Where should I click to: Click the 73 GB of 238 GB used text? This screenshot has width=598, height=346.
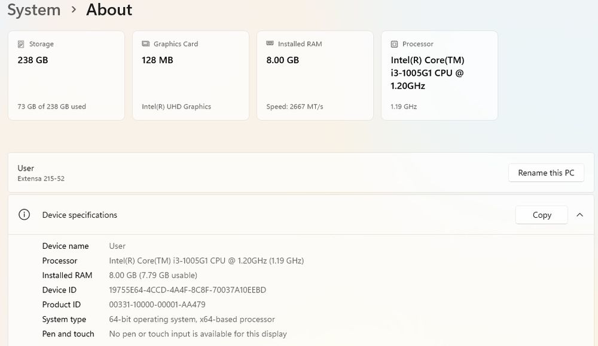coord(52,107)
